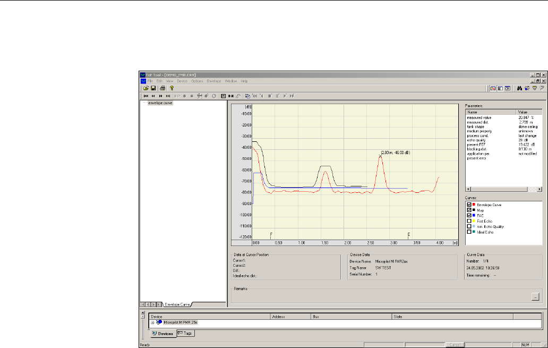
Task: Click the yellow-red panel layout icon
Action: pos(493,88)
